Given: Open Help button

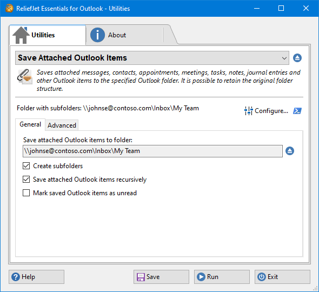Looking at the screenshot, I should 36,277.
